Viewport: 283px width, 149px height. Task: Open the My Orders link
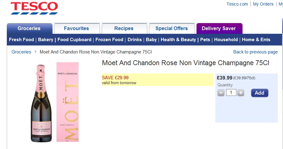[263, 4]
